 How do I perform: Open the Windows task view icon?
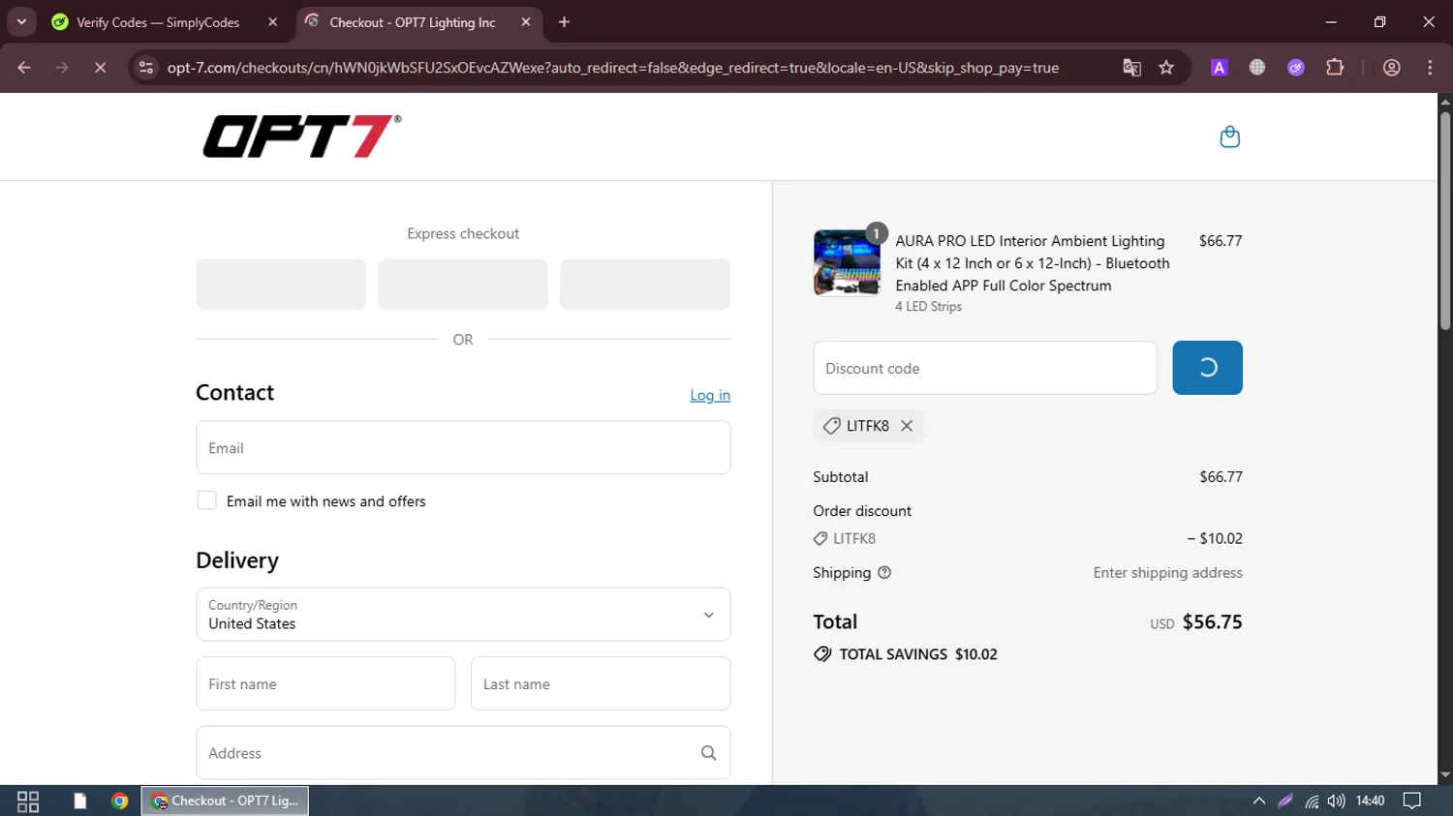28,801
